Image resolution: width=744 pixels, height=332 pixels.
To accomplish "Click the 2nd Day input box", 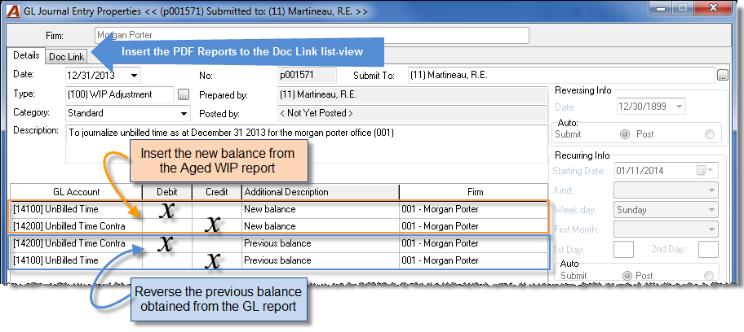I will 708,249.
